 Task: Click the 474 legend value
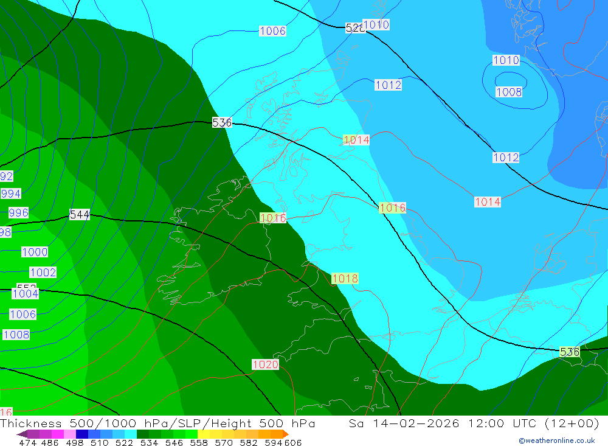pos(27,442)
